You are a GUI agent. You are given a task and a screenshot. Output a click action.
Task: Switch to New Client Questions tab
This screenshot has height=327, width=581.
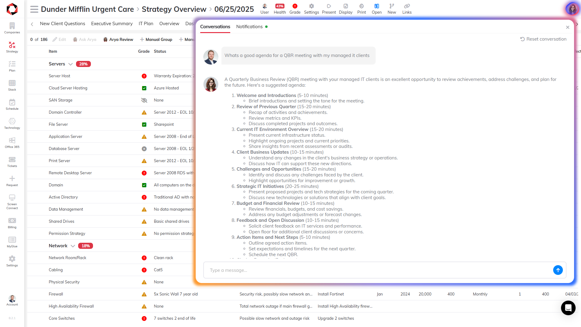62,24
